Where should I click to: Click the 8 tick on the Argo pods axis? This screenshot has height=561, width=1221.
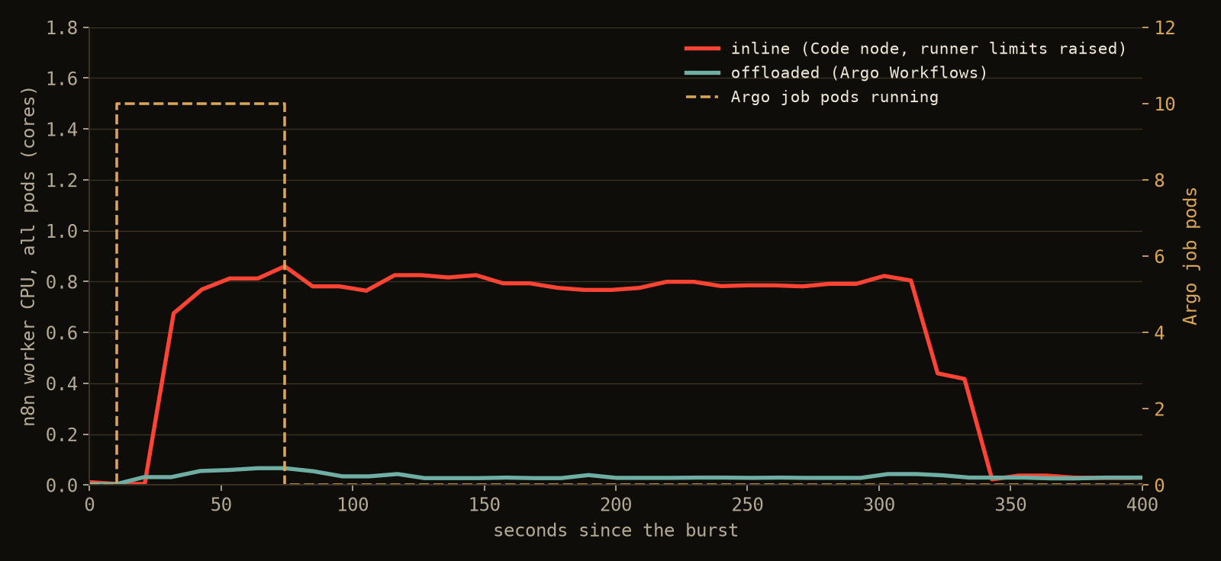pos(1159,181)
